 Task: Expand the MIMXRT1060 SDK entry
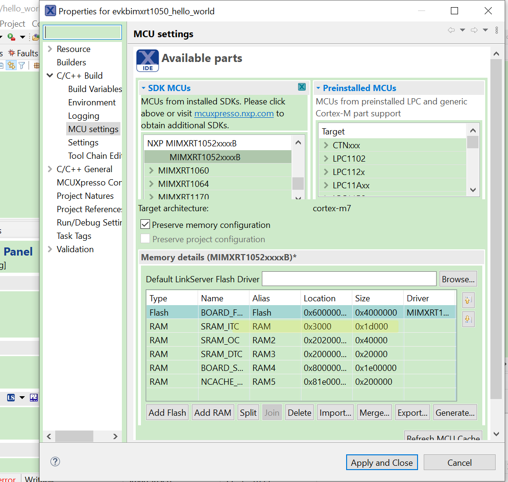tap(151, 170)
